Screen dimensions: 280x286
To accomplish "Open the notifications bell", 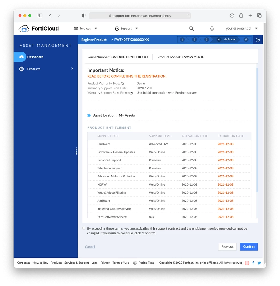I will [212, 28].
